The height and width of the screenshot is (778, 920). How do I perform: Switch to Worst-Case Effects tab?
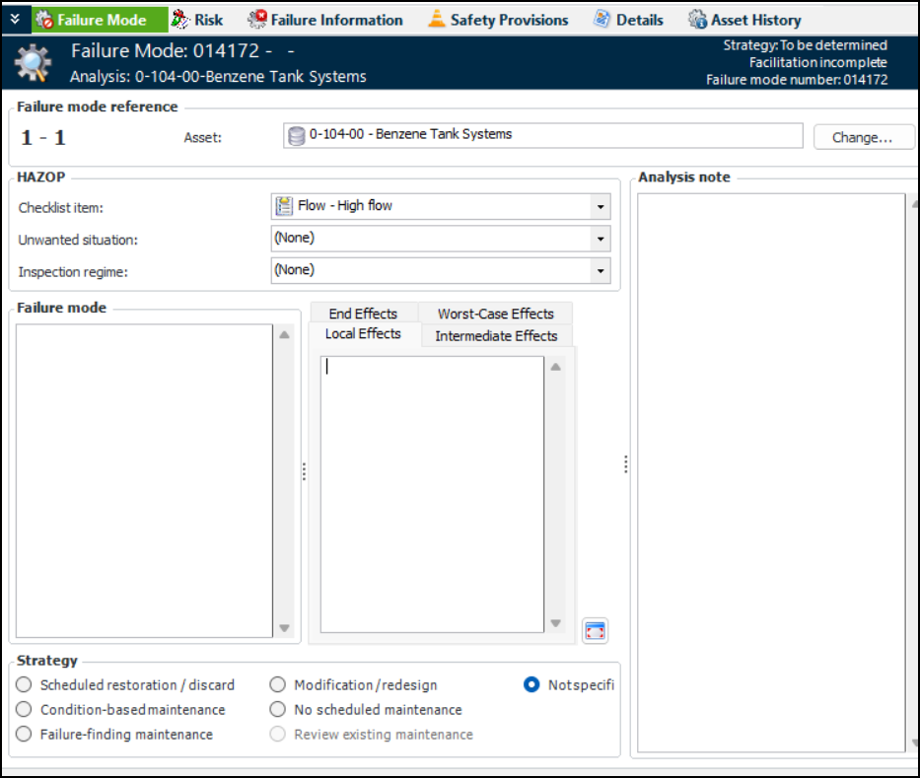(x=496, y=314)
